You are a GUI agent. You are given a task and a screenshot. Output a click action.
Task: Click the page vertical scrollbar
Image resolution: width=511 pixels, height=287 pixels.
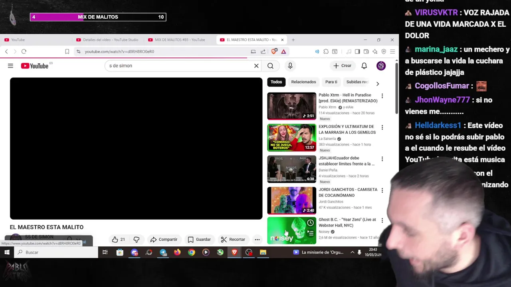coord(396,88)
